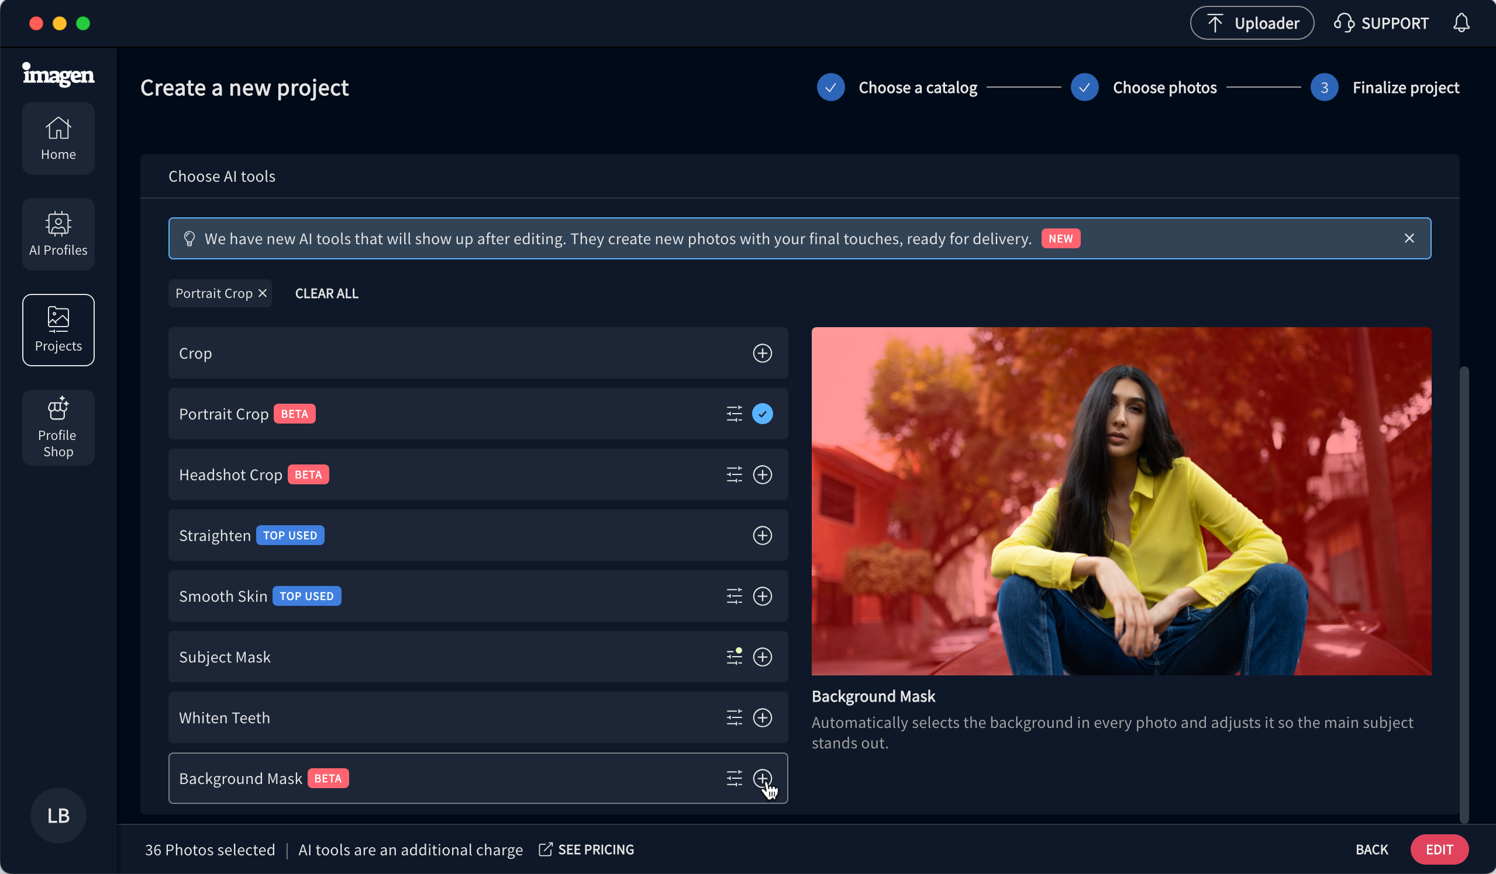This screenshot has height=874, width=1496.
Task: Deselect the Portrait Crop checkmark
Action: pos(762,414)
